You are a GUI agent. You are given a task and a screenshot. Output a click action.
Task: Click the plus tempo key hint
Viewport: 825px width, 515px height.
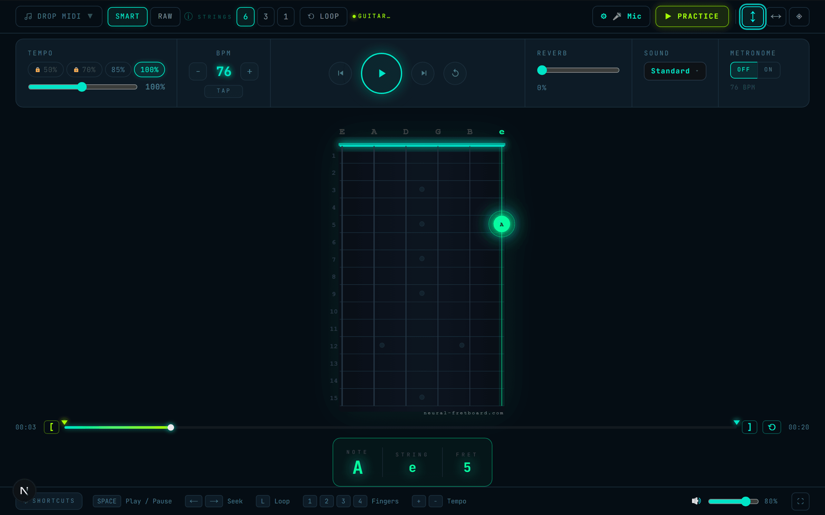[x=419, y=501]
